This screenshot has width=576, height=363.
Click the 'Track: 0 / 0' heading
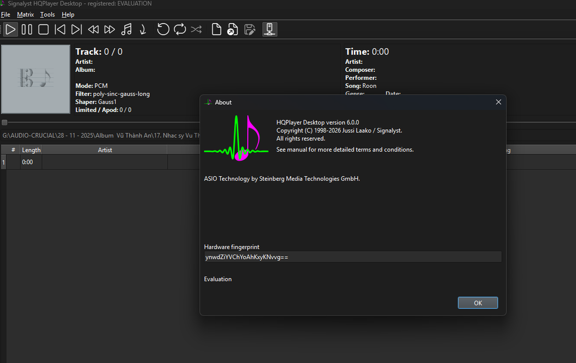(99, 52)
